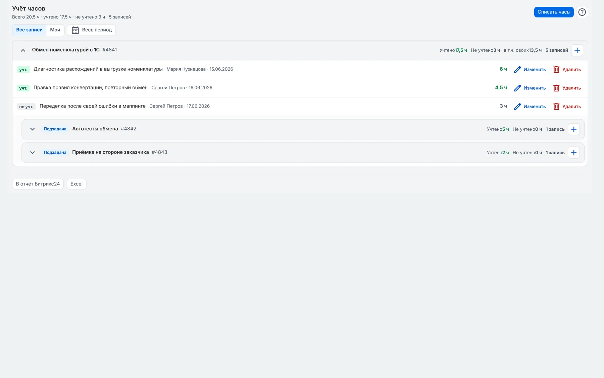
Task: Click pencil icon for Правка правил конвертации entry
Action: tap(517, 88)
